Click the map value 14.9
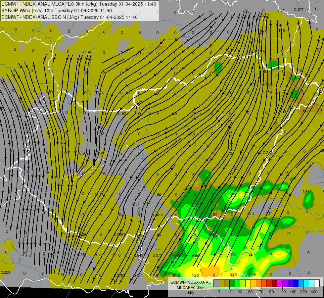The width and height of the screenshot is (324, 298). click(282, 30)
